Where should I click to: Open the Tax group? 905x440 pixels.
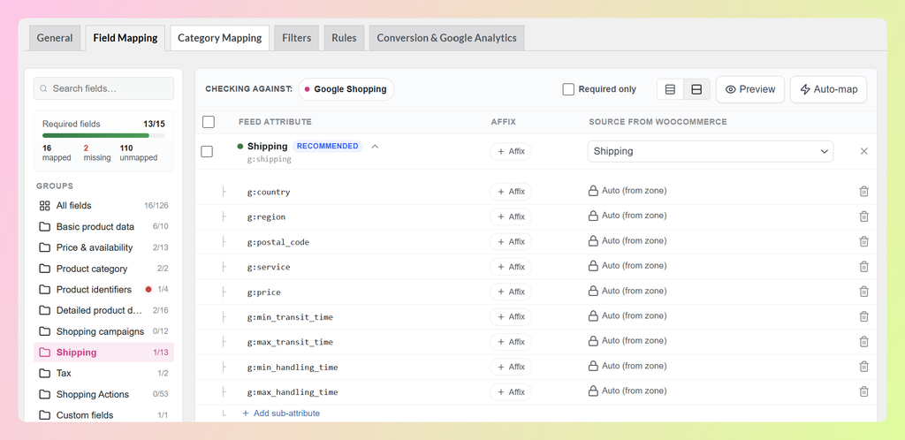click(103, 373)
